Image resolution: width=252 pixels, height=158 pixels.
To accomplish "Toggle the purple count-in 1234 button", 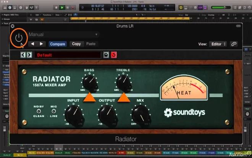I will (200, 8).
